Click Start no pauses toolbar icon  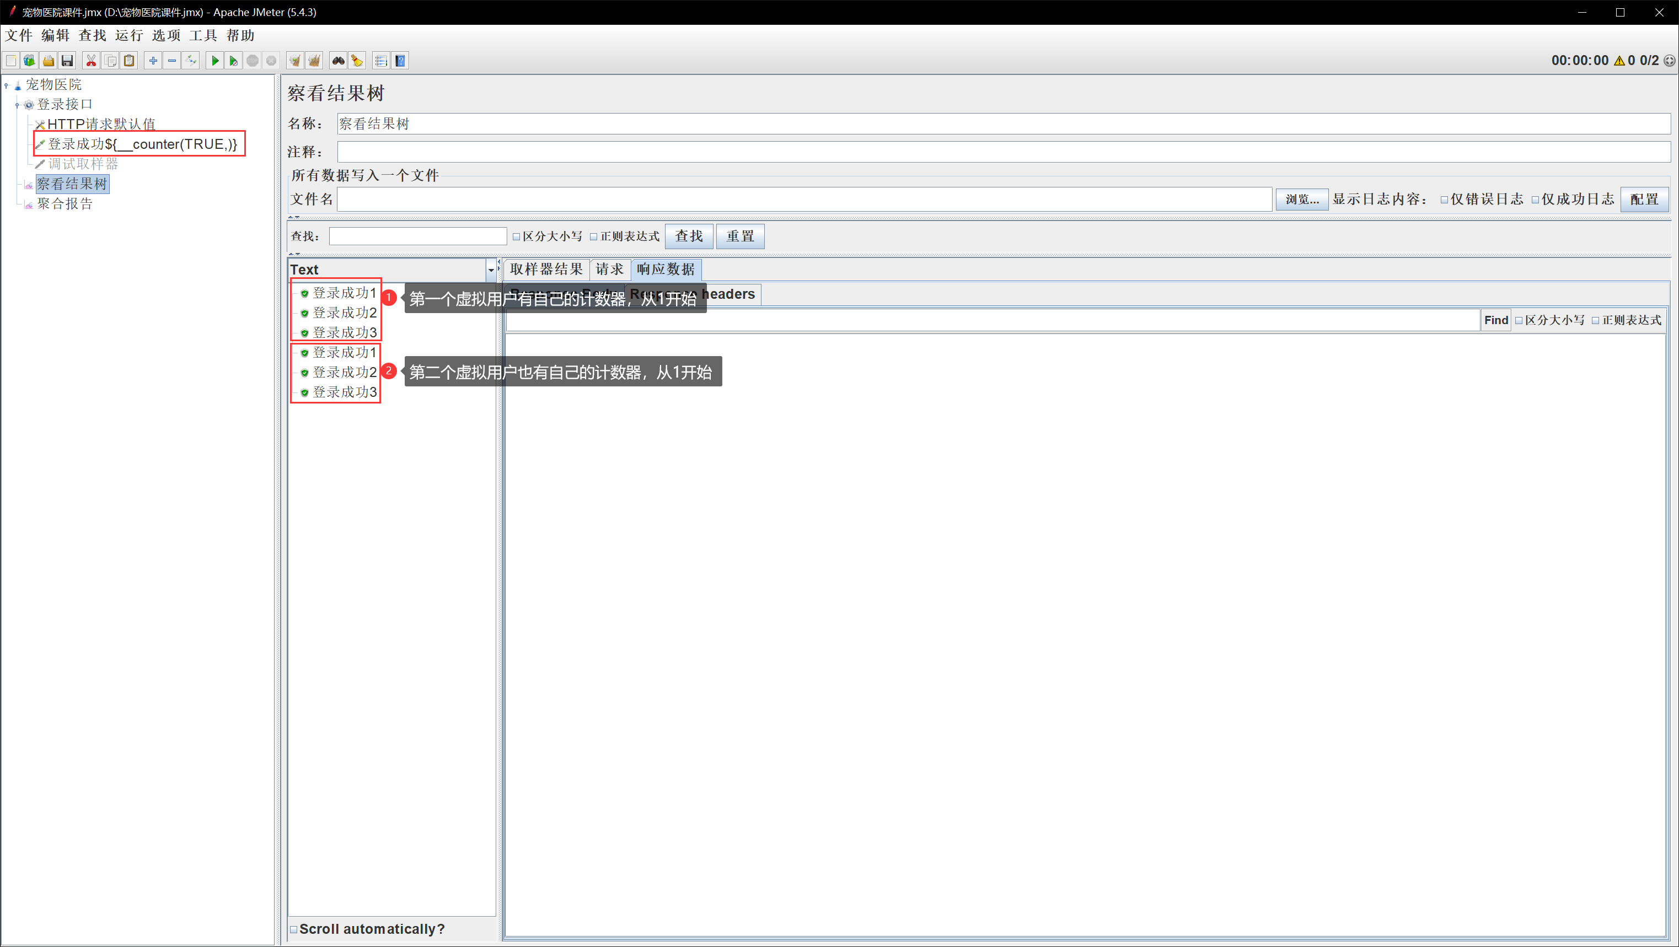click(233, 61)
